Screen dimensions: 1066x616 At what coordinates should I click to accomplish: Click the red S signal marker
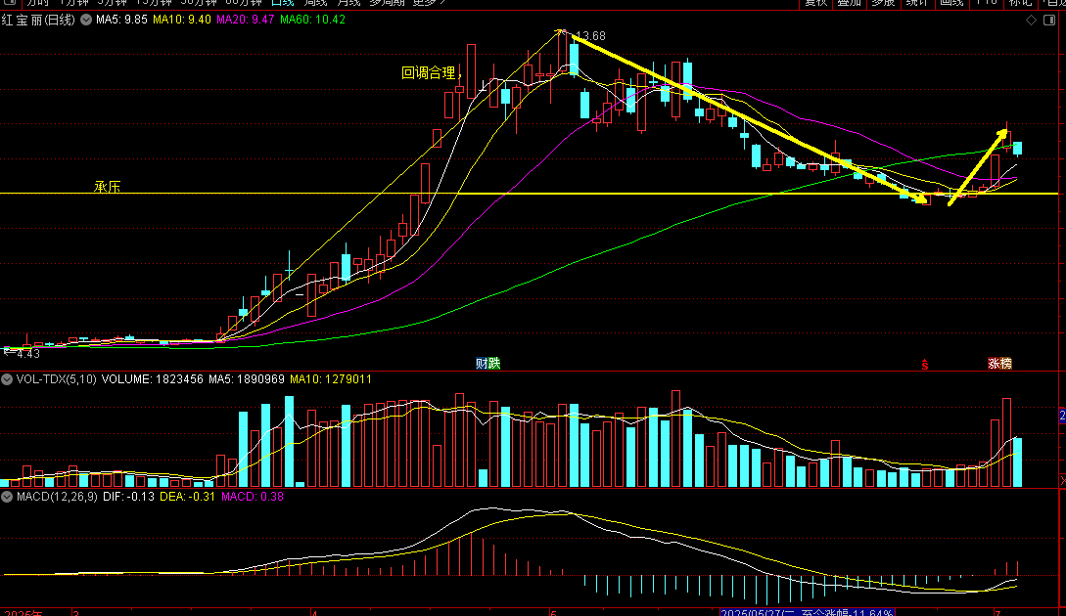925,365
